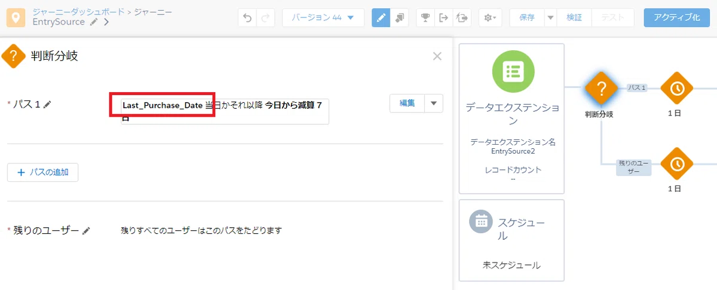Click the Last_Purchase_Date criteria summary box

pos(225,111)
